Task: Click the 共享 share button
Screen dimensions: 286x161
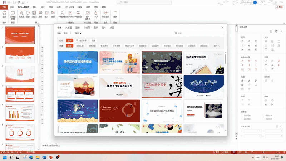Action: pos(280,7)
